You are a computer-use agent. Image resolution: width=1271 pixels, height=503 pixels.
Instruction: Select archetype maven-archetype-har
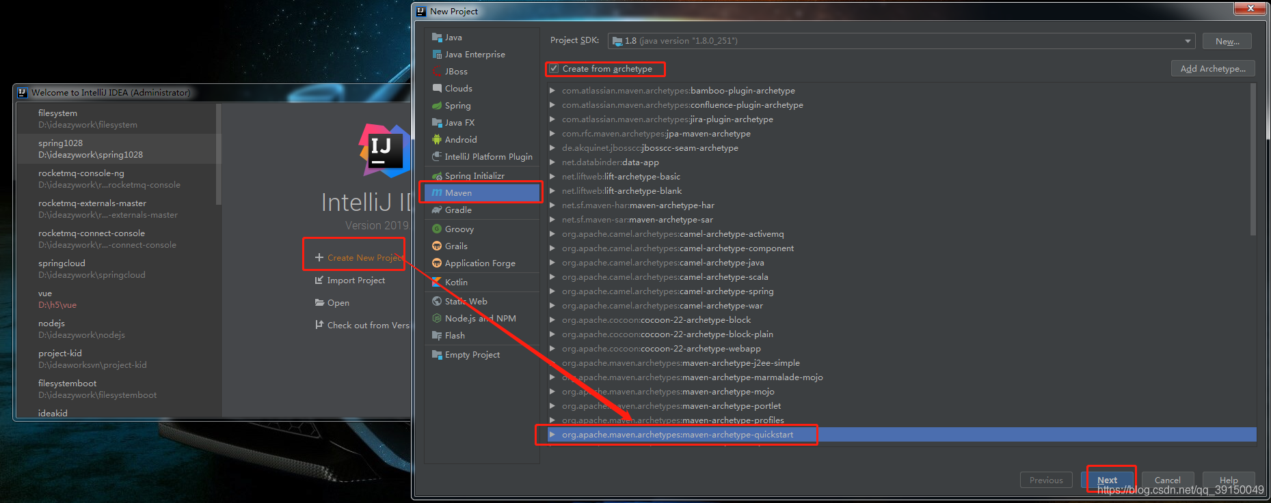pyautogui.click(x=638, y=205)
